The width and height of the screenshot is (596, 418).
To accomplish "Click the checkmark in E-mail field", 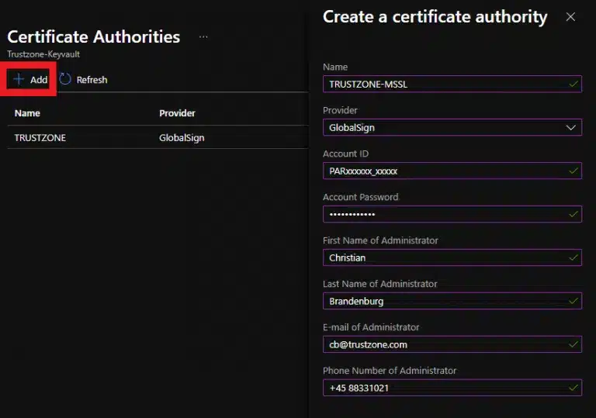I will [x=573, y=344].
